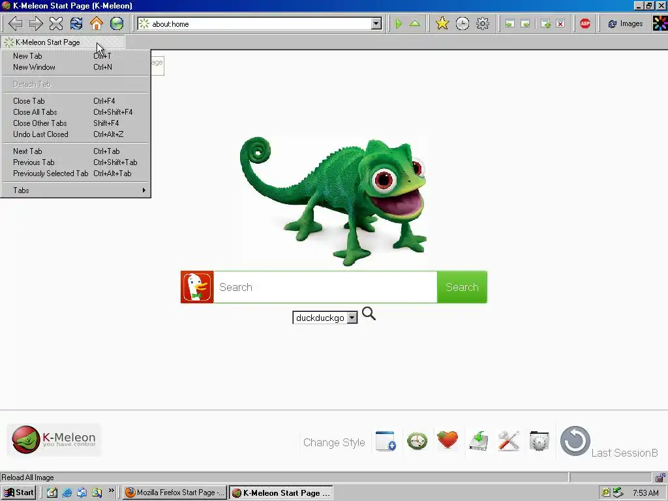Select Next Tab menu entry

(76, 151)
